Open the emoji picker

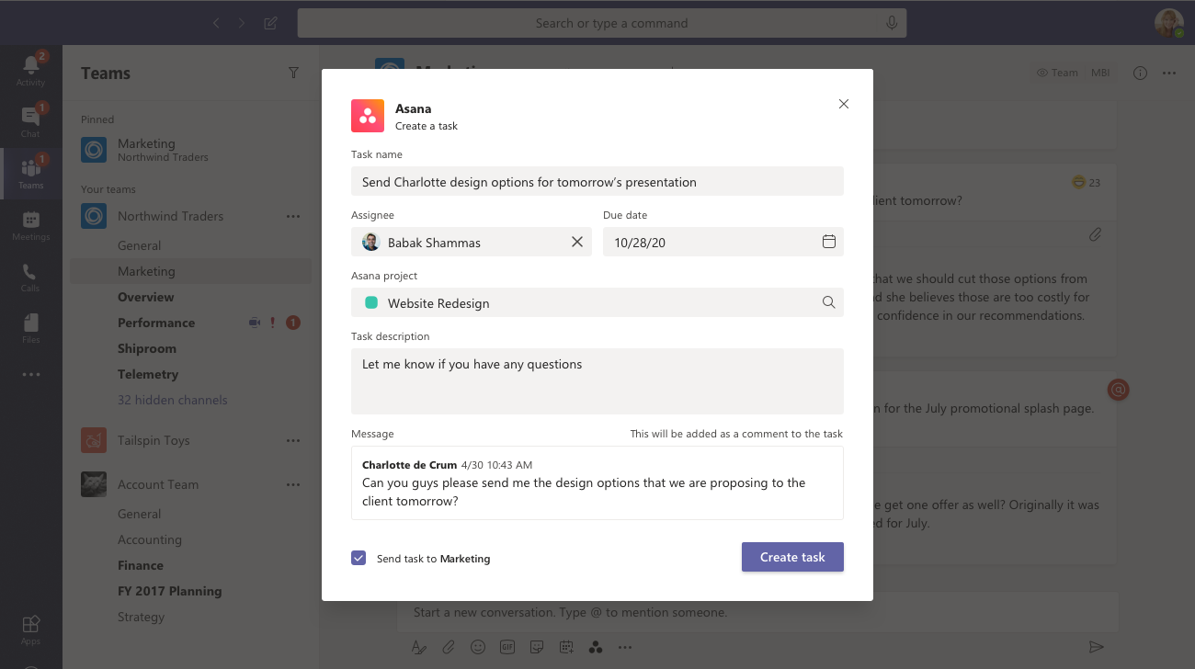click(x=478, y=647)
